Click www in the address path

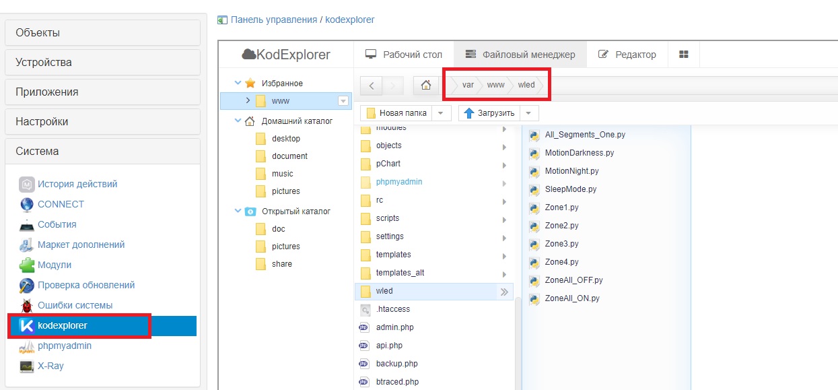(x=495, y=86)
